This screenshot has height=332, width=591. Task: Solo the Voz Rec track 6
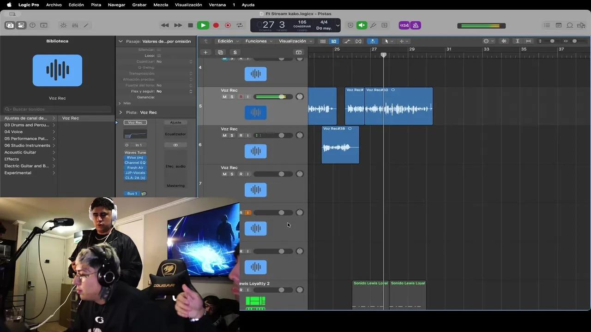click(232, 136)
